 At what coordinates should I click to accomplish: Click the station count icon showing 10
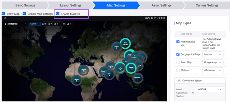[x=43, y=24]
